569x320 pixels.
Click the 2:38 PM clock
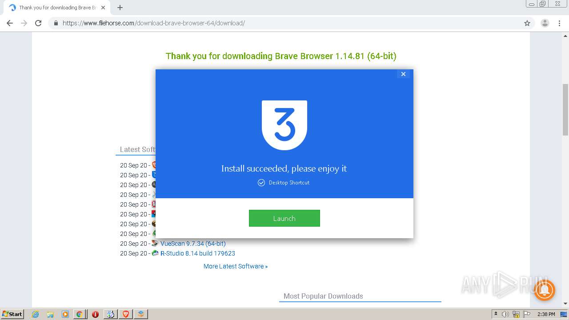tap(546, 314)
